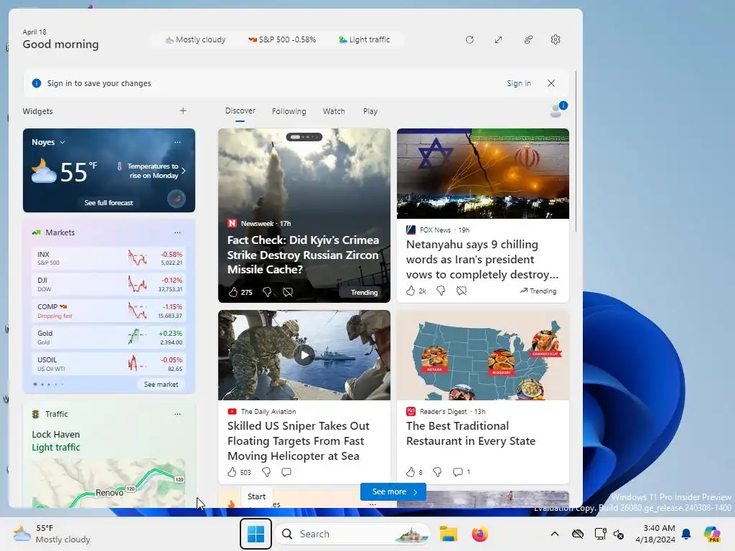The width and height of the screenshot is (735, 551).
Task: Open the Copilot preview icon
Action: tap(713, 534)
